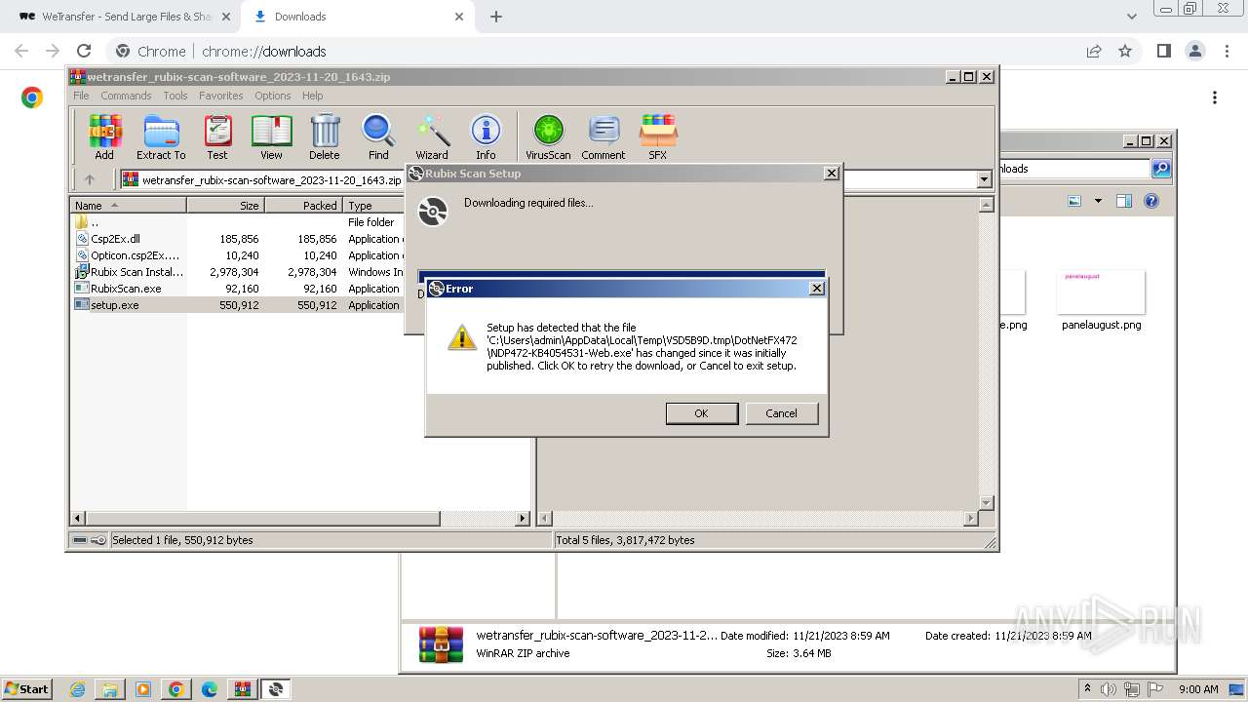Click the Delete trash can icon
The height and width of the screenshot is (702, 1248).
tap(325, 136)
